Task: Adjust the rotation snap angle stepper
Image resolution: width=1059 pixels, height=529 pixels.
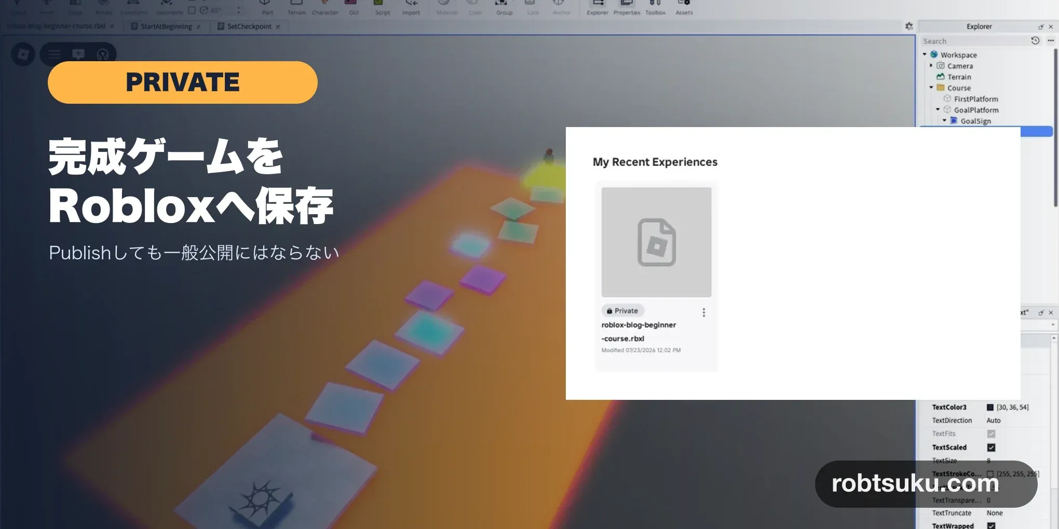Action: 239,10
